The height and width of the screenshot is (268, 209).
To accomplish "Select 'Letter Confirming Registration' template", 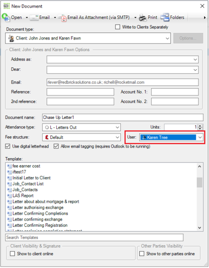I will click(40, 225).
